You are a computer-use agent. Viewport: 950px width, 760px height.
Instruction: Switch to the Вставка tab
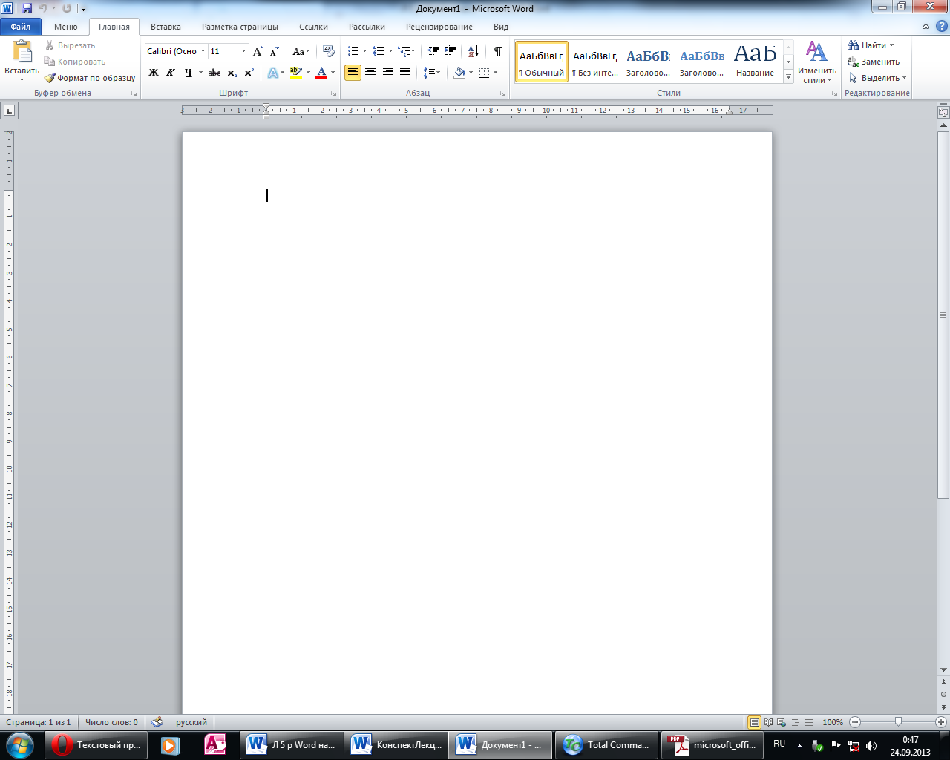coord(166,27)
